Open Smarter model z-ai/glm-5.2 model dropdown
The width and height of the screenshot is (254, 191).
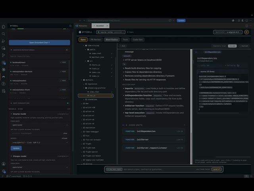click(x=40, y=142)
